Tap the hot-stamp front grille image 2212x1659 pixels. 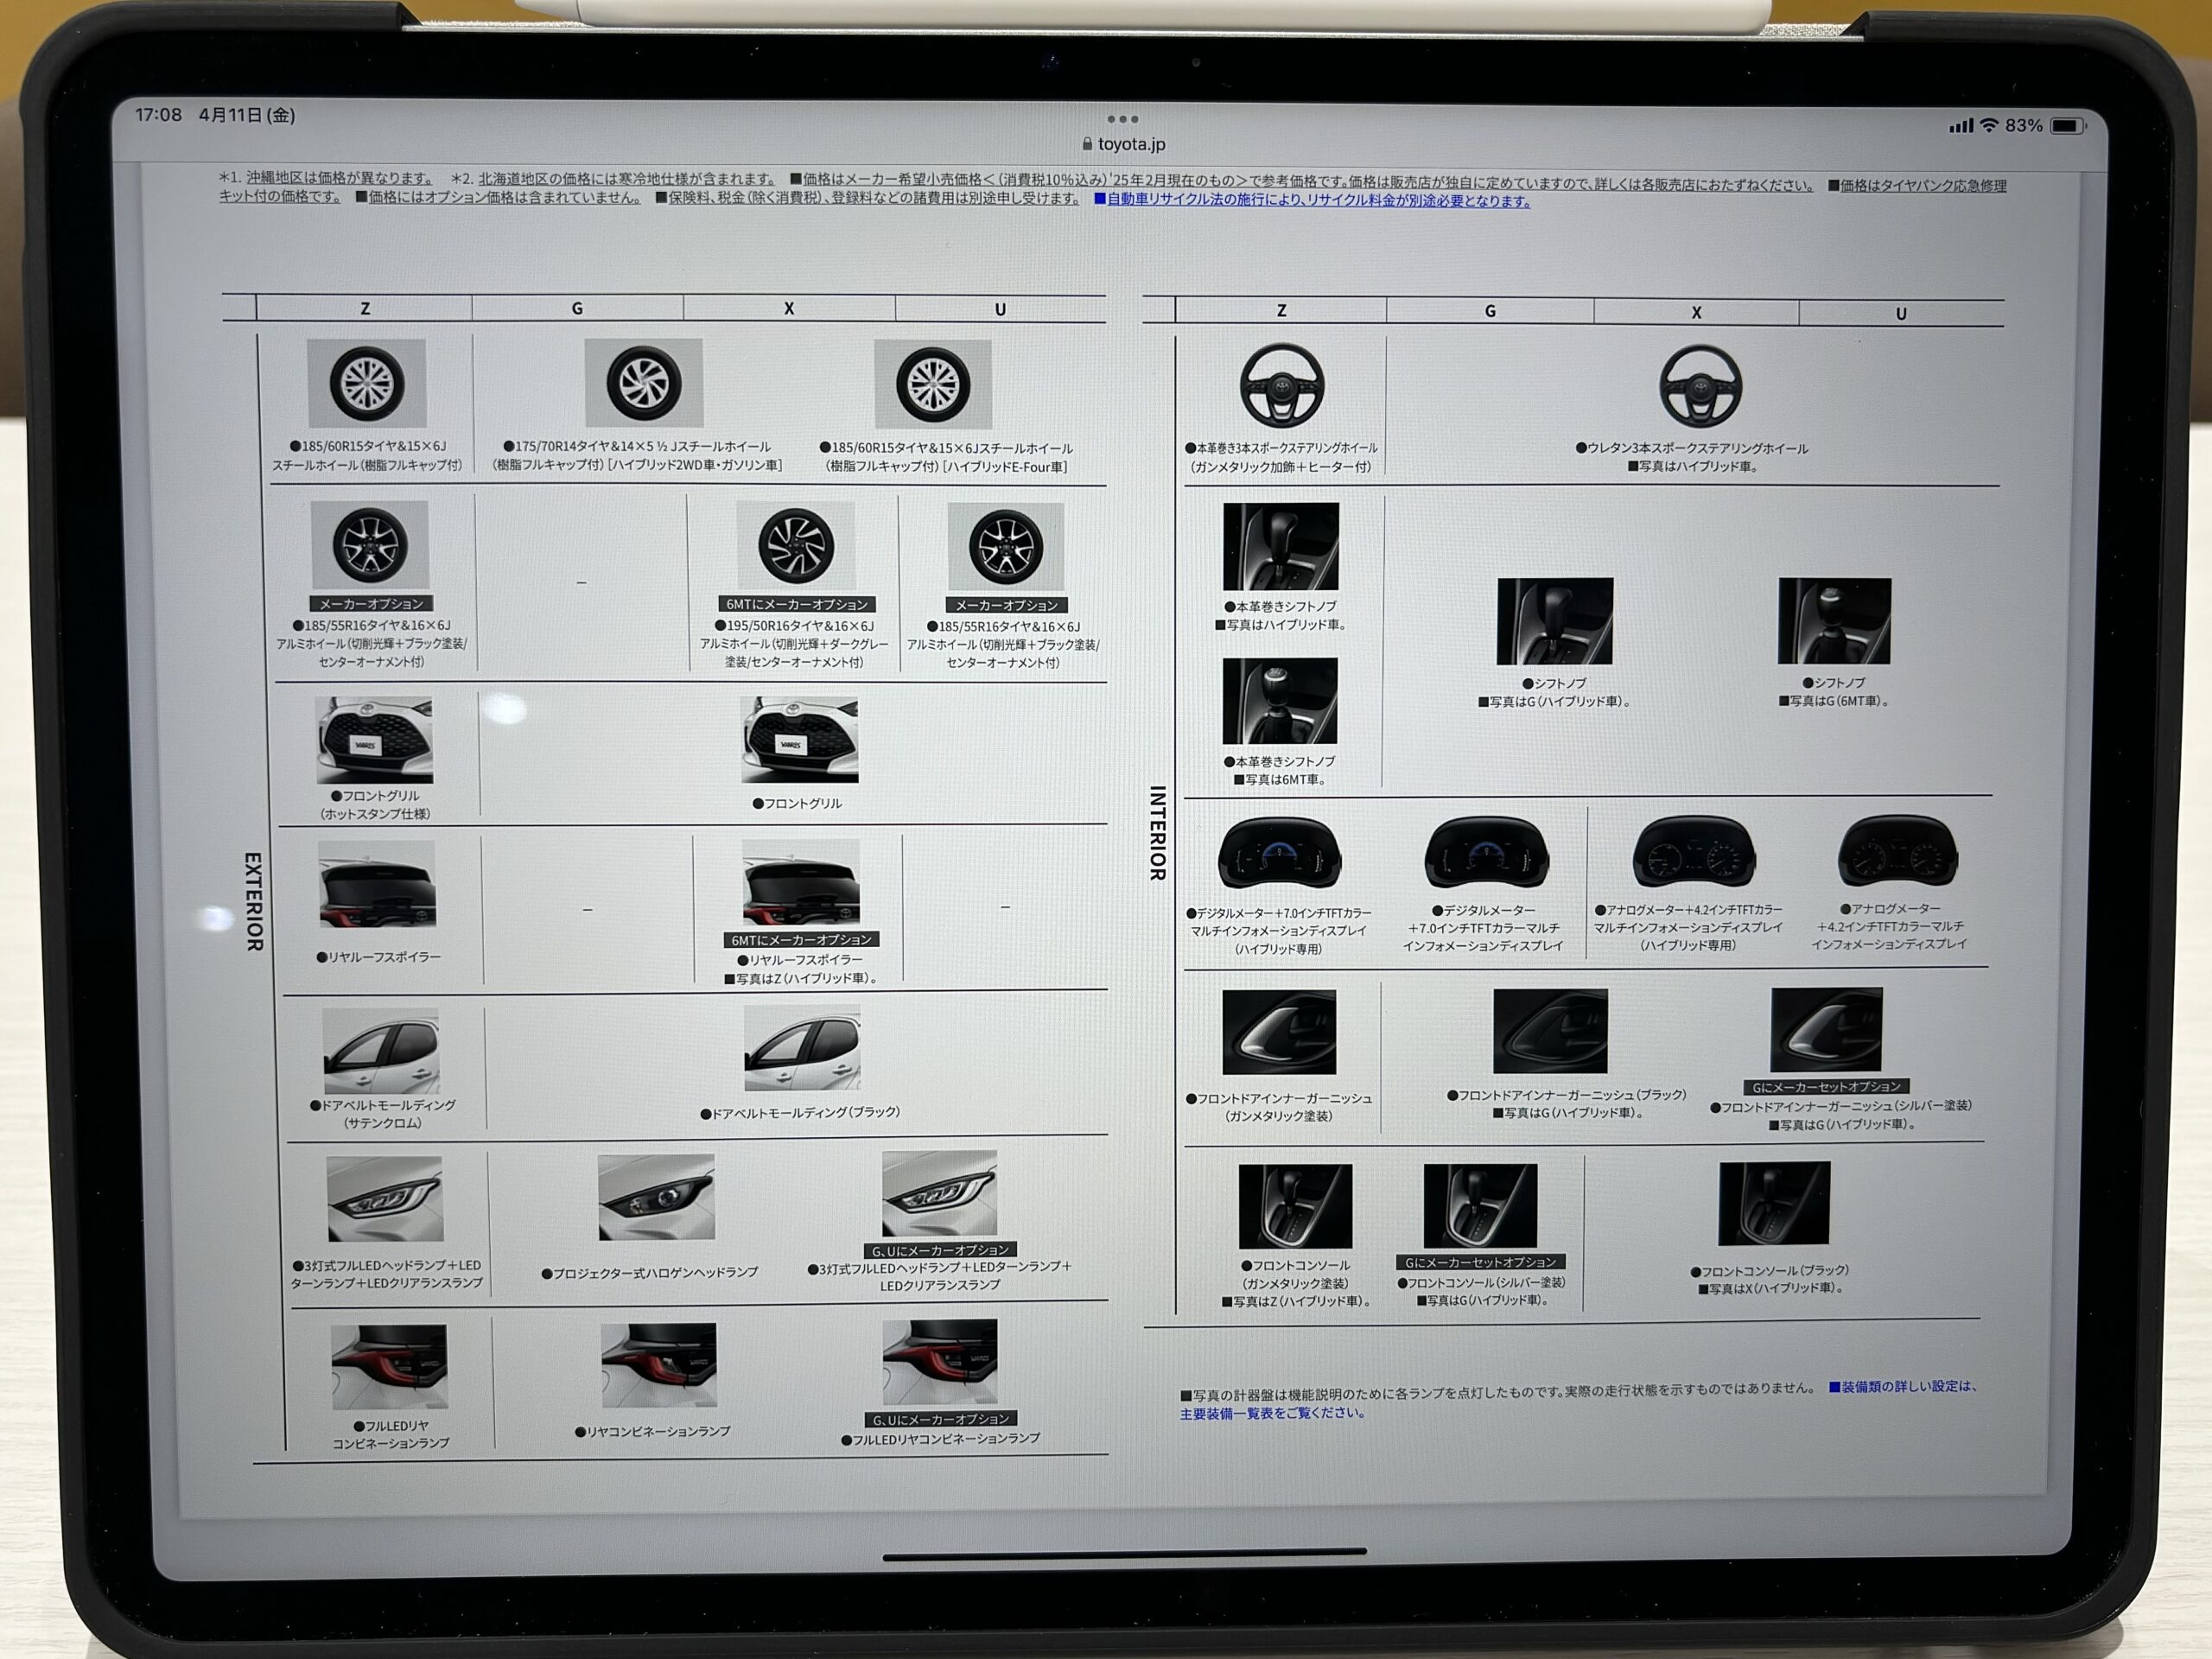click(374, 740)
